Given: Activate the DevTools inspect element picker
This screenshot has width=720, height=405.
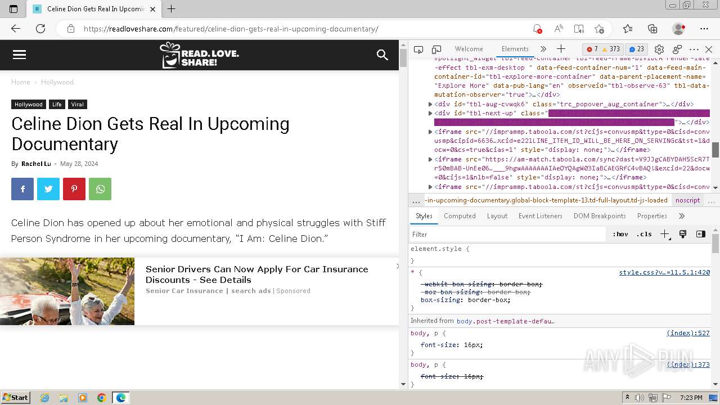Looking at the screenshot, I should [x=418, y=49].
